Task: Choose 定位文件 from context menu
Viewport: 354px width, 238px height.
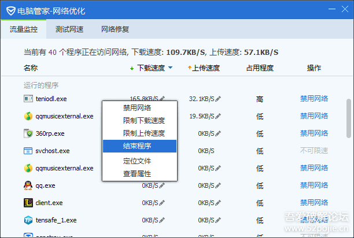Action: [x=139, y=161]
